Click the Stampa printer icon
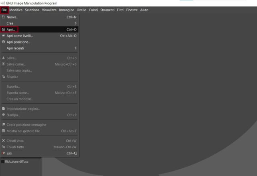The image size is (257, 176). [4, 115]
